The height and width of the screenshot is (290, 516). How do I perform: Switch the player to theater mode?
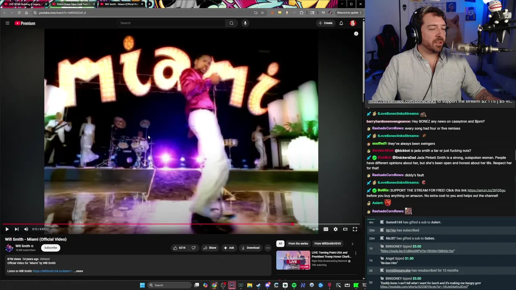345,229
